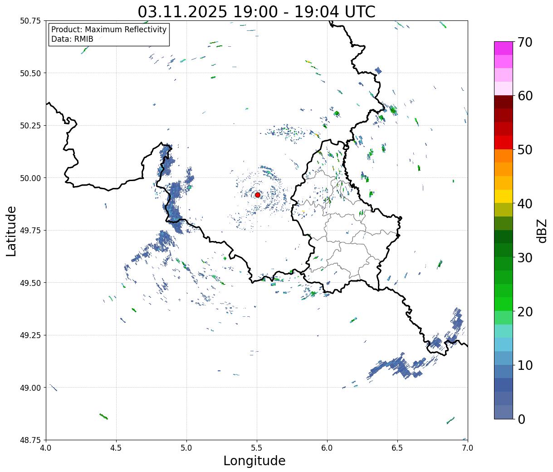Viewport: 553px width, 472px height.
Task: Click the bright green swatch just above 20
Action: pyautogui.click(x=504, y=304)
